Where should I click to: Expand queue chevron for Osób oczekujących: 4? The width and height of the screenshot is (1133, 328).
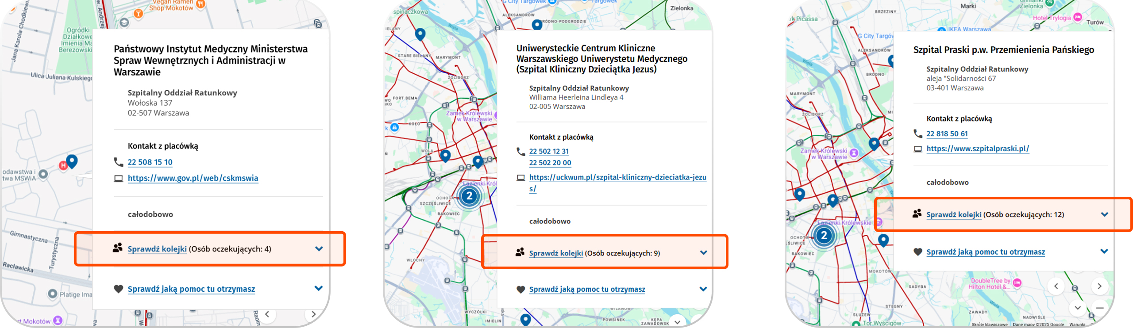319,249
